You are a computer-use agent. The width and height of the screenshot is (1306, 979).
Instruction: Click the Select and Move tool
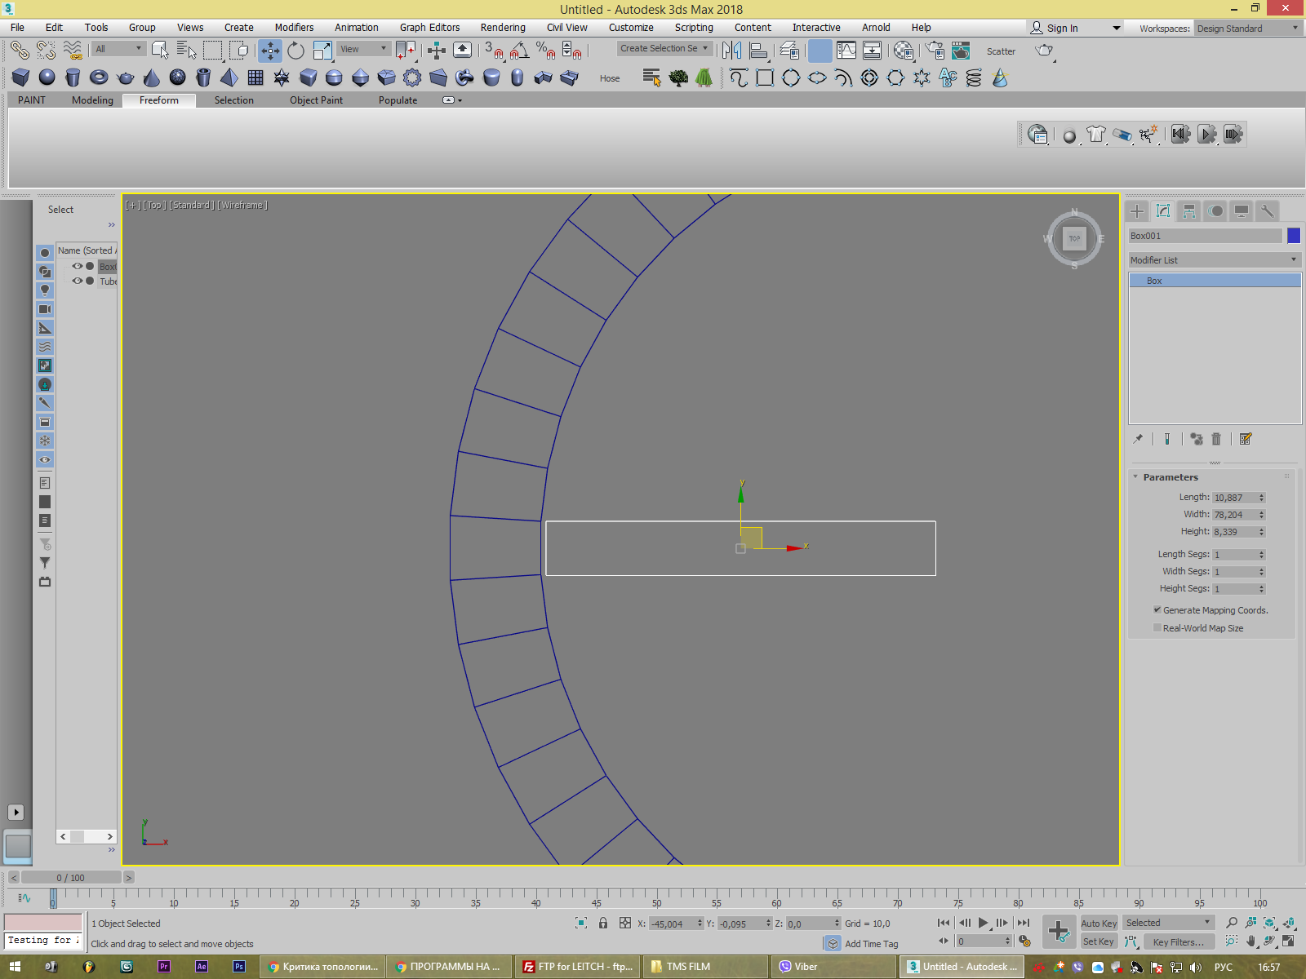[270, 51]
